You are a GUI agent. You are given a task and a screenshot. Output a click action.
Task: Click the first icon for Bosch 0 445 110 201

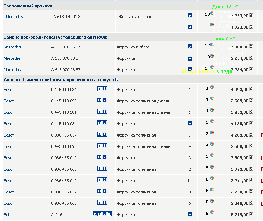(100, 112)
